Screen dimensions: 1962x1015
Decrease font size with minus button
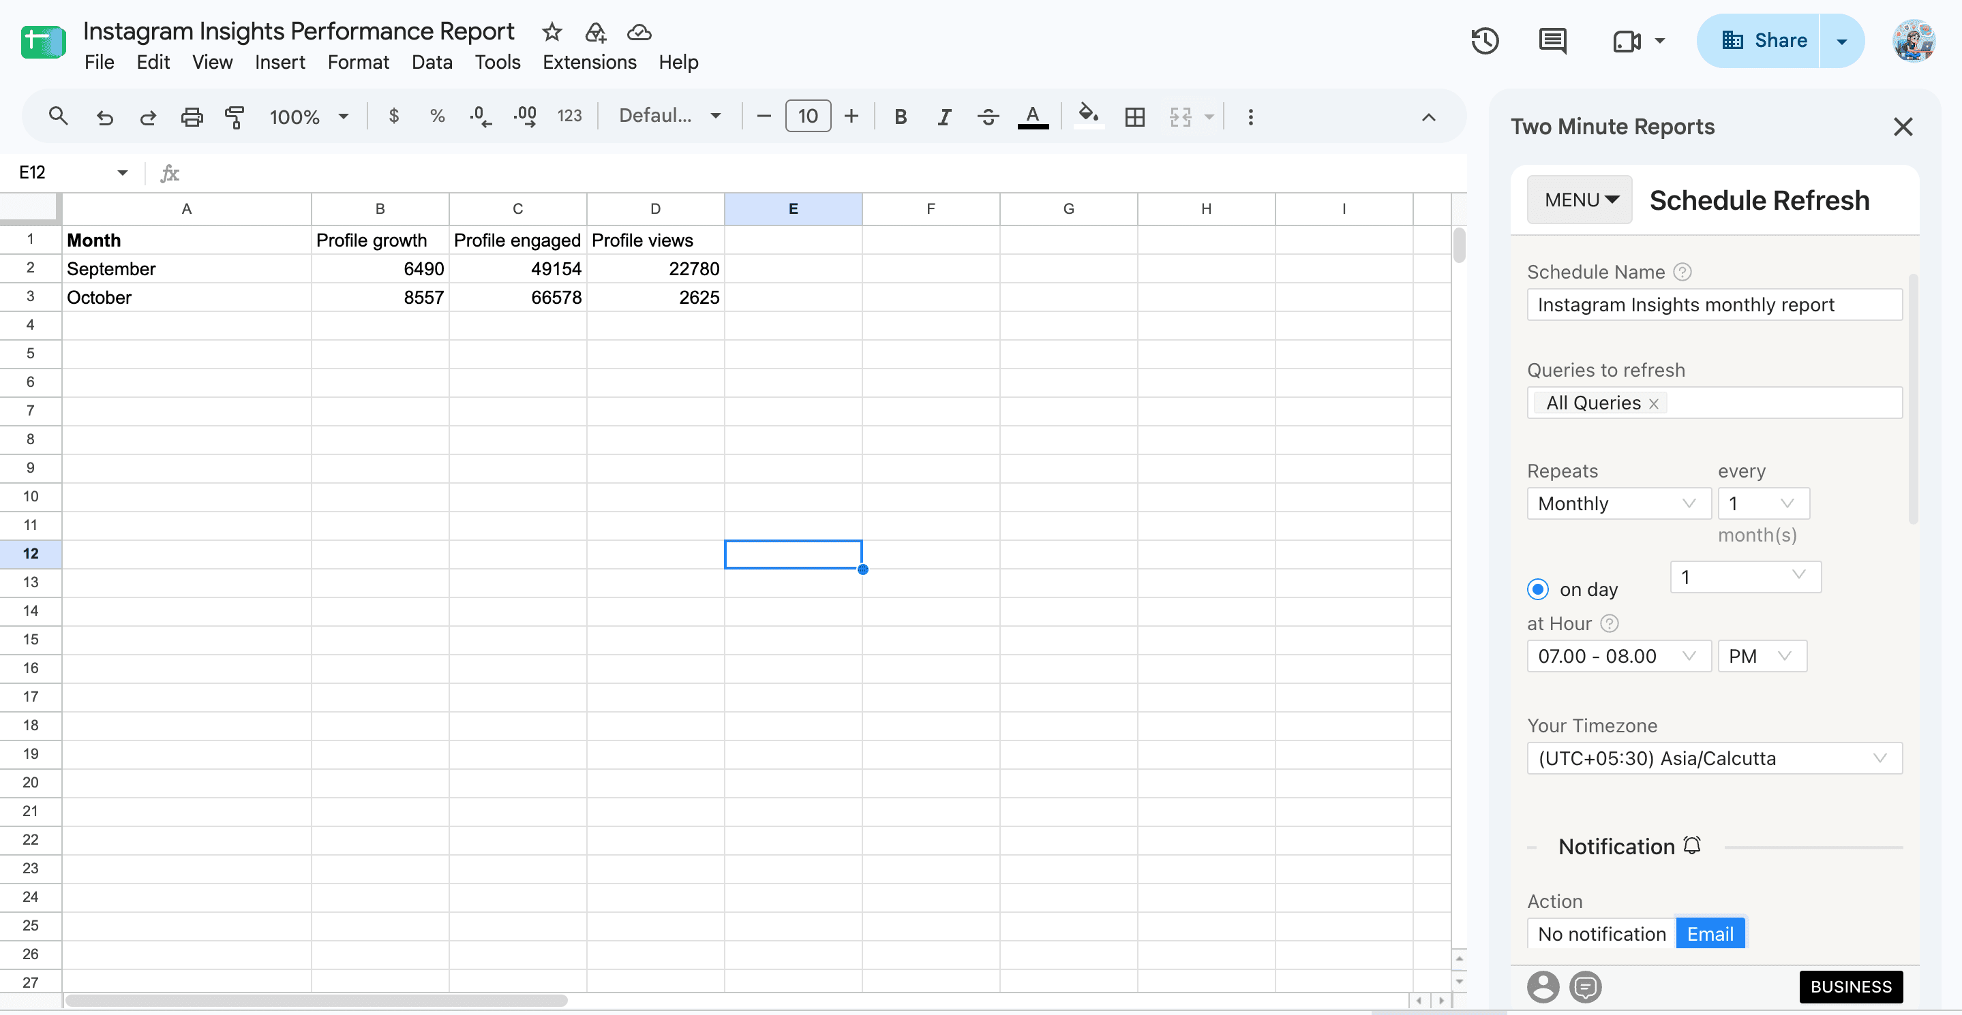[x=764, y=116]
